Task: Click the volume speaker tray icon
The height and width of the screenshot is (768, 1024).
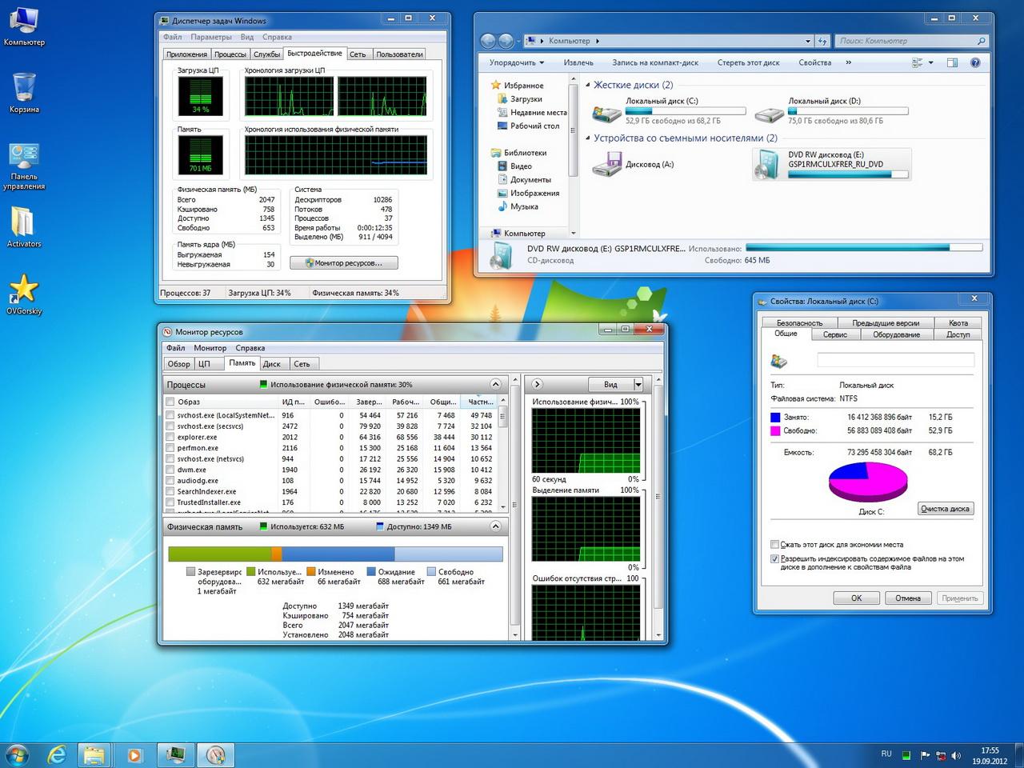Action: 957,754
